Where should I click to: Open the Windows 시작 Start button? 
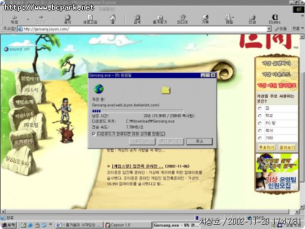[9, 225]
